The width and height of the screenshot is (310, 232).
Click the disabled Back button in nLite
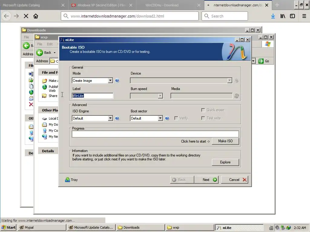pyautogui.click(x=182, y=179)
